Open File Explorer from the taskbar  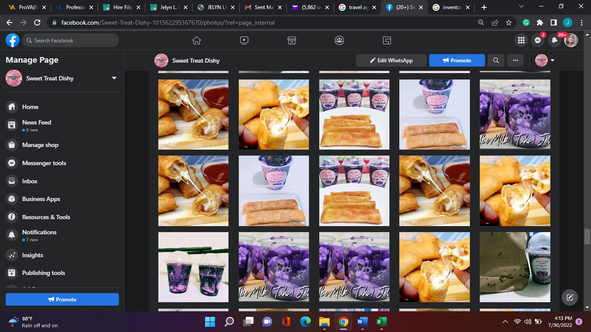324,322
